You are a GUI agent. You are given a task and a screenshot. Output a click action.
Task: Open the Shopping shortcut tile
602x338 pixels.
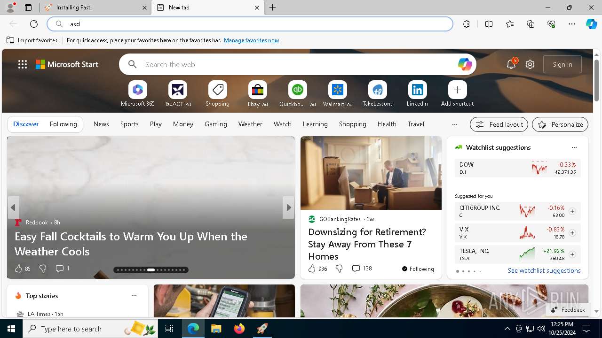217,94
